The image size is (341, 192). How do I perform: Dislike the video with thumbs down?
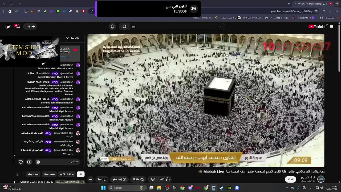coord(153,179)
